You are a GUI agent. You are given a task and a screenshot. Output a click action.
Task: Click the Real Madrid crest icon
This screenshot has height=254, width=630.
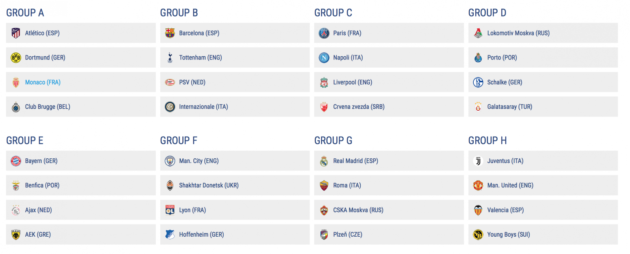[x=324, y=161]
